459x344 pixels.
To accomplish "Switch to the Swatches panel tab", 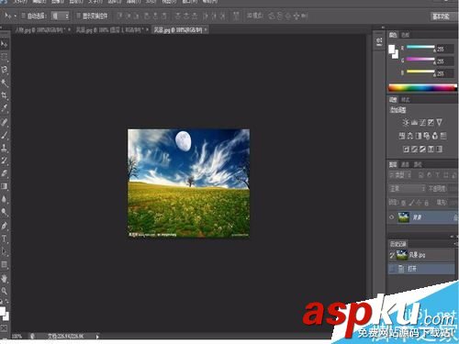I will pos(406,35).
